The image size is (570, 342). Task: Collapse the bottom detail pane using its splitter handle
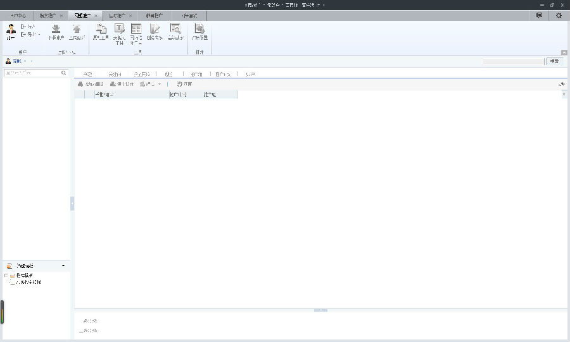320,310
